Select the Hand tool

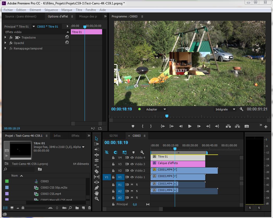97,193
